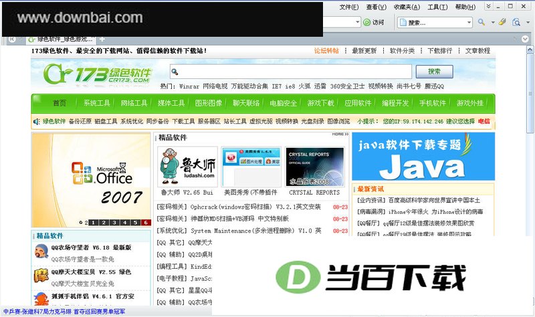The image size is (535, 317).
Task: Click the scrollbar up arrow
Action: [530, 49]
